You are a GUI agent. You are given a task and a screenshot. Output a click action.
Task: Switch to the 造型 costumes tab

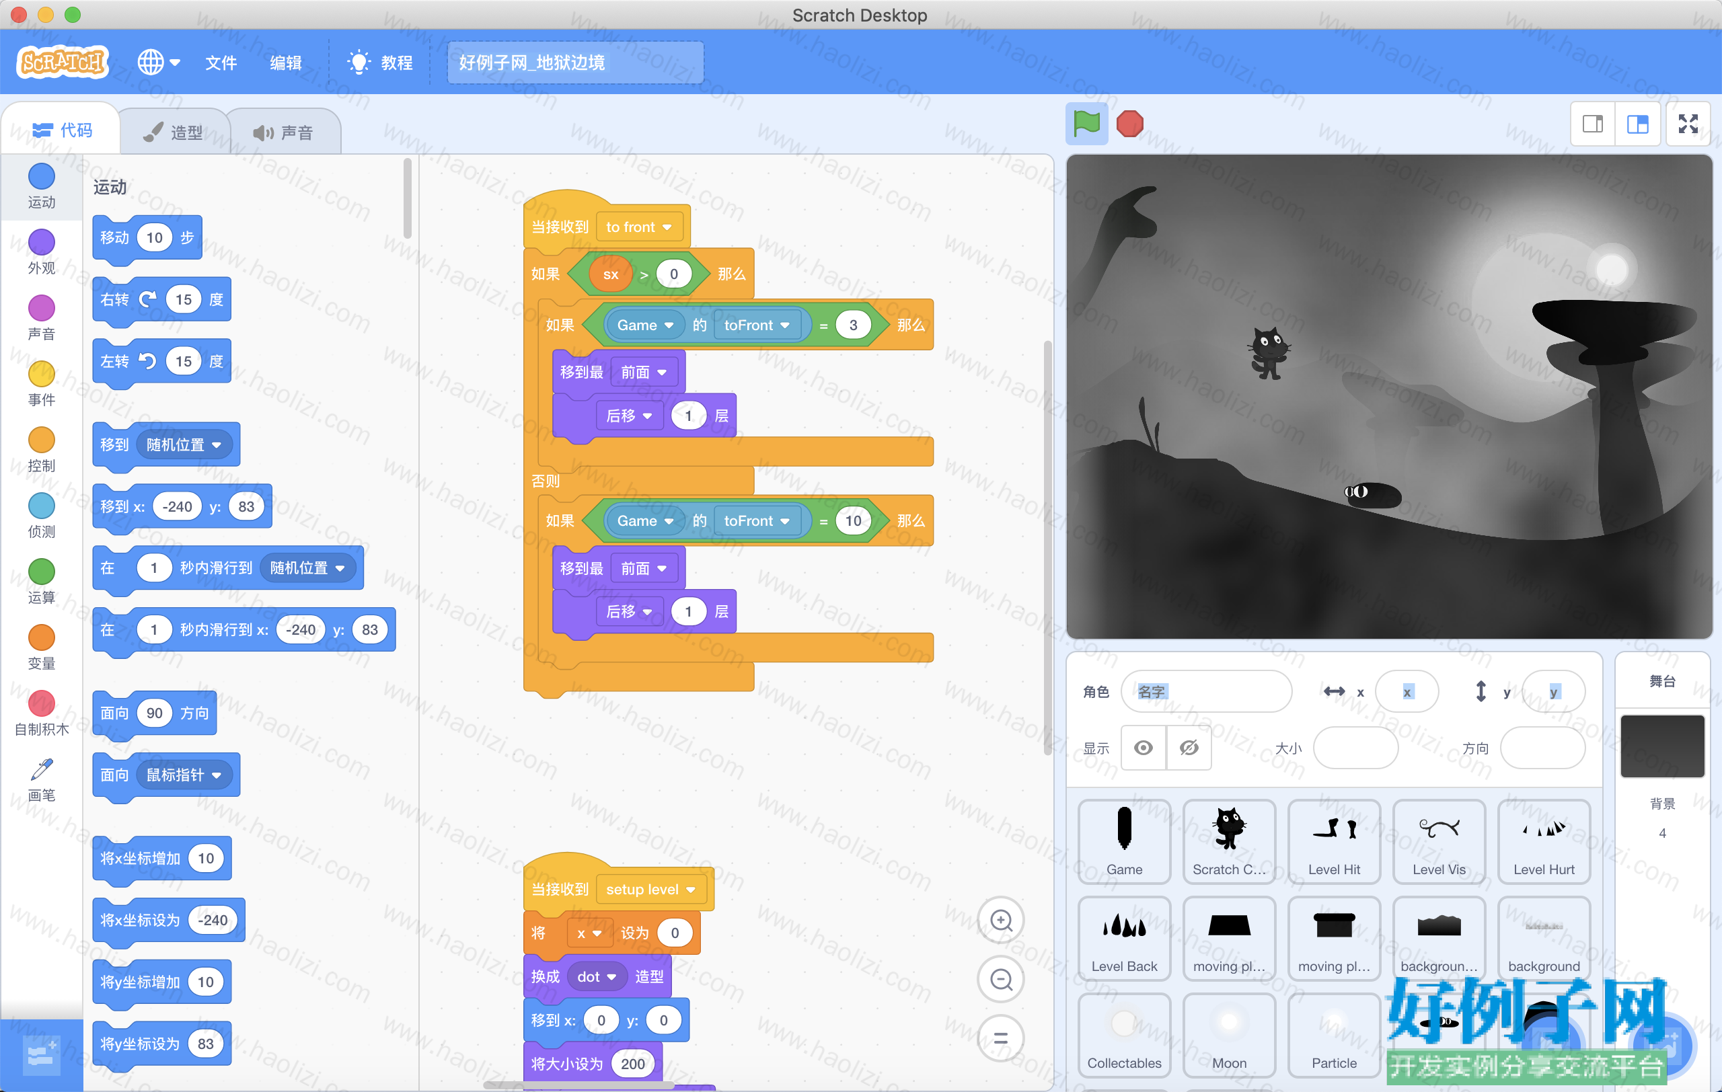(x=173, y=132)
